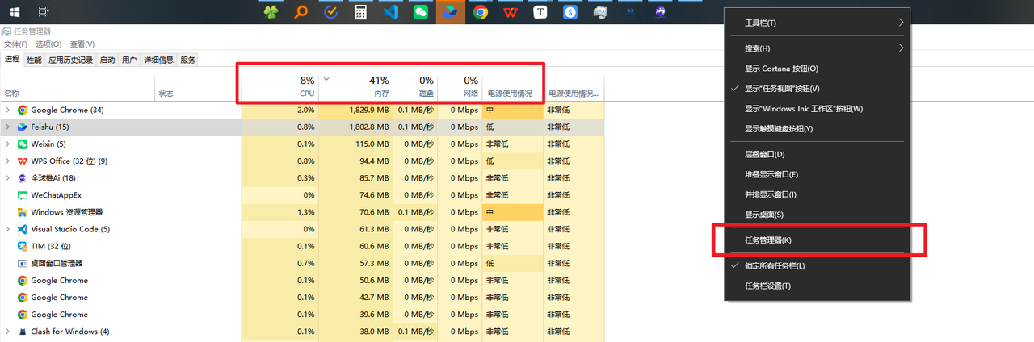Select the Feishu taskbar icon

pos(451,12)
